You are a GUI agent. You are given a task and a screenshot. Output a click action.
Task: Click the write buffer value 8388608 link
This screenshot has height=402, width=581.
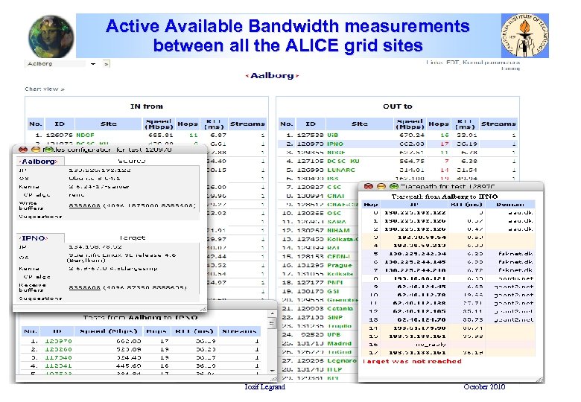[84, 205]
